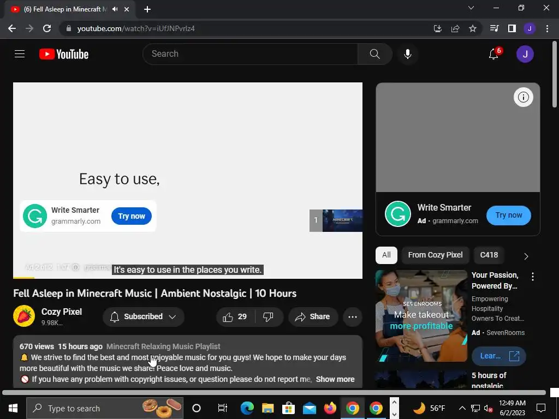Image resolution: width=559 pixels, height=419 pixels.
Task: Click the Write Smarter title in the sidebar ad
Action: coord(444,207)
